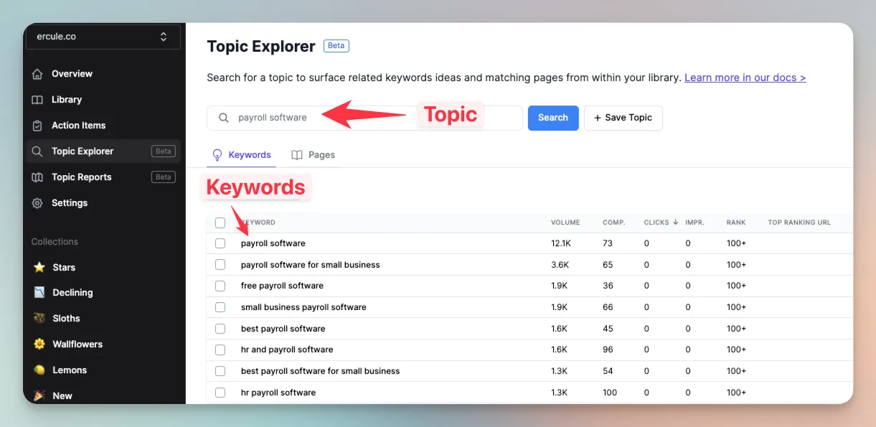Open the Declining collection chart icon
The width and height of the screenshot is (876, 427).
(39, 293)
